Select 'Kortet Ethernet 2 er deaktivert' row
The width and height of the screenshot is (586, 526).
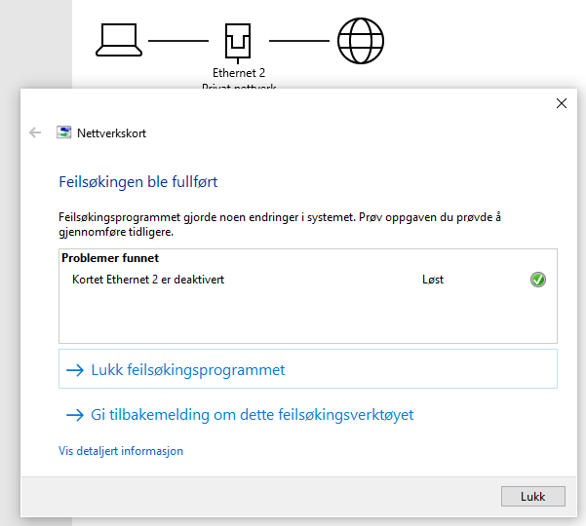click(x=308, y=280)
